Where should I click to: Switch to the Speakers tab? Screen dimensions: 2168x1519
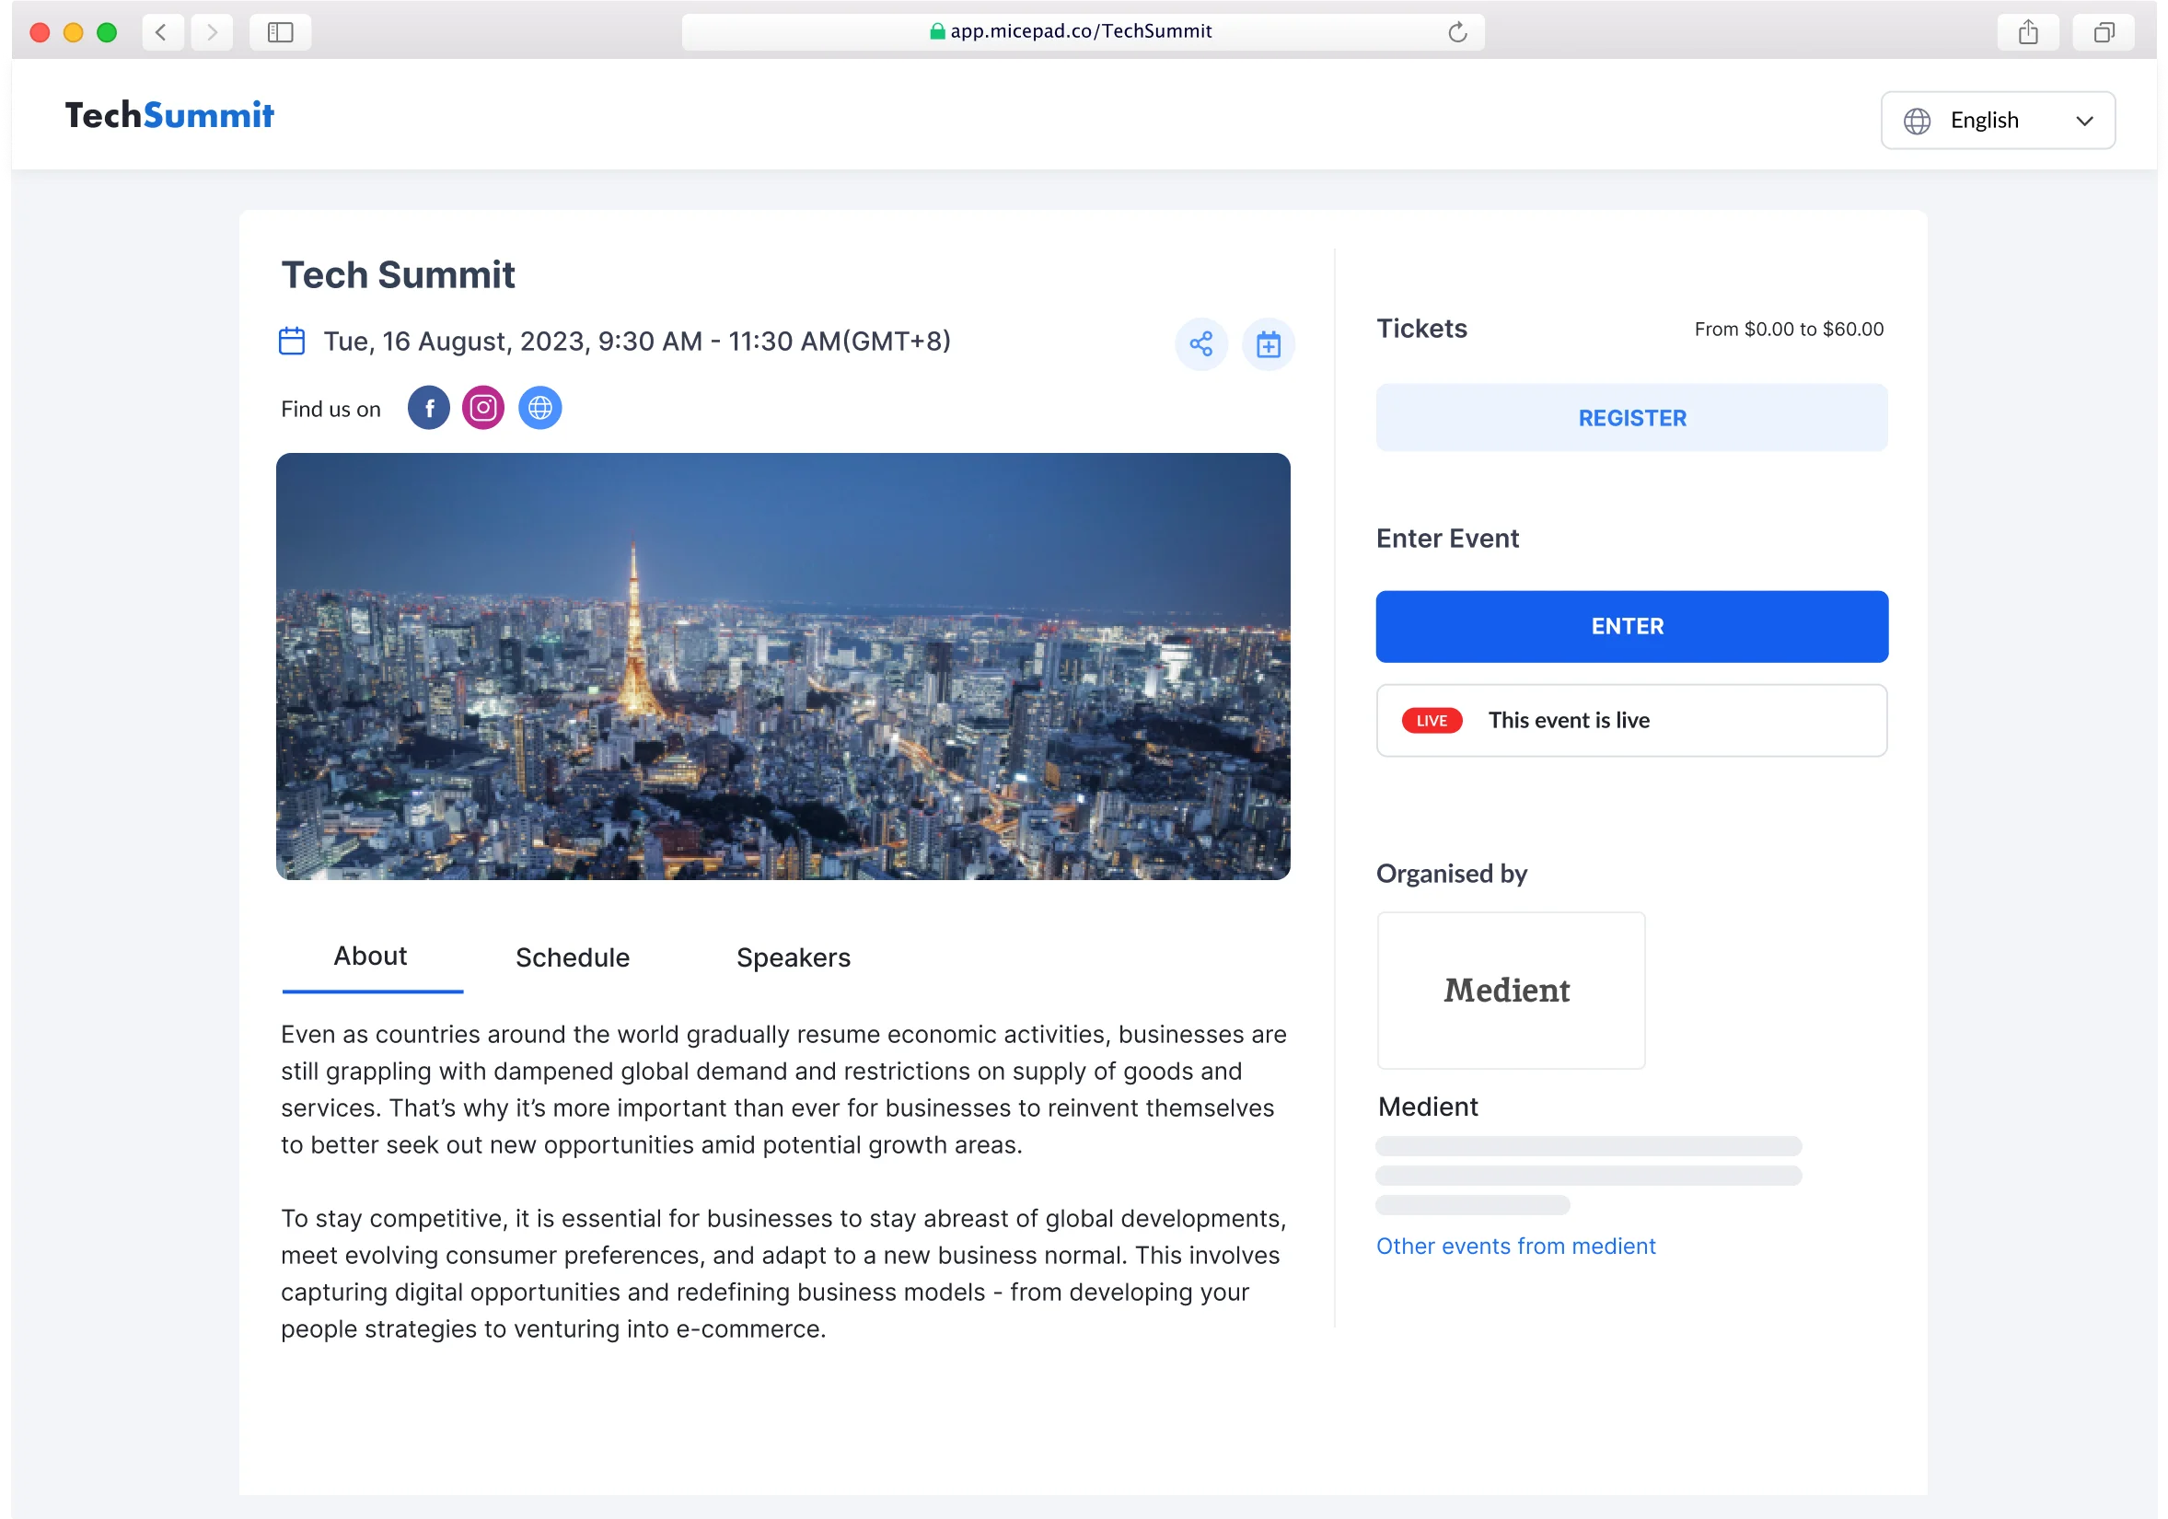(x=793, y=957)
